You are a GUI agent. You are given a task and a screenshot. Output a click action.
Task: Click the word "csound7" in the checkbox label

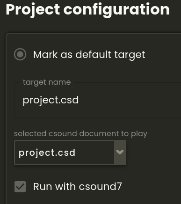pos(100,187)
